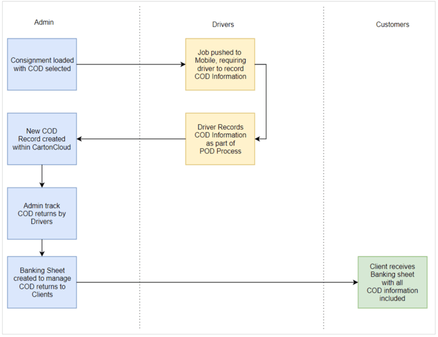Select the 'Admin track COD returns' box
Image resolution: width=438 pixels, height=337 pixels.
42,213
